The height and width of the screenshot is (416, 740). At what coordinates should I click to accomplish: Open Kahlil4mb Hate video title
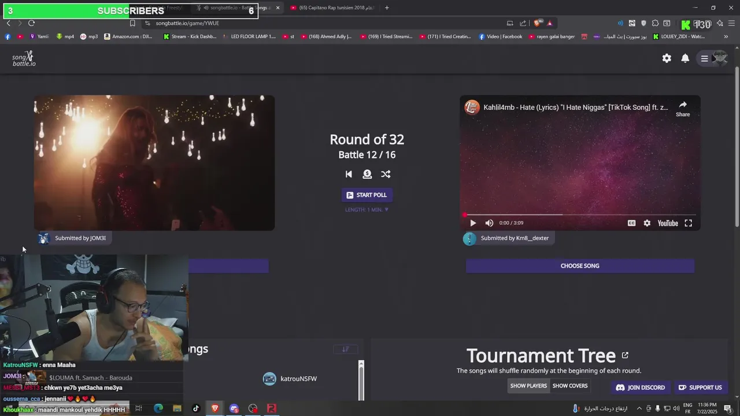coord(575,107)
